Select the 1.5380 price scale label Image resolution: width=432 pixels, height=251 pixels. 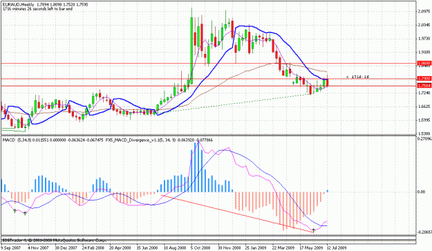[x=424, y=133]
